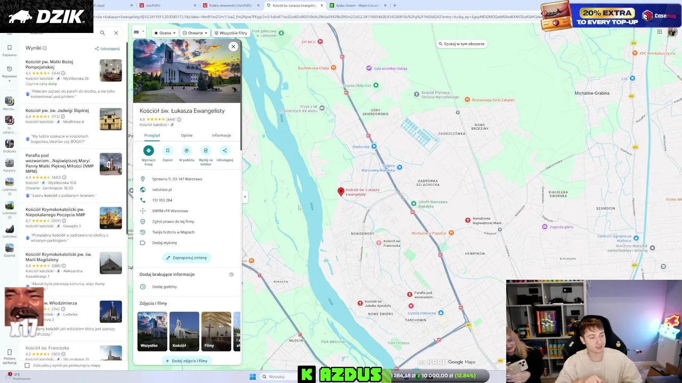Open the Google apps grid icon
Image resolution: width=682 pixels, height=383 pixels.
tap(659, 32)
